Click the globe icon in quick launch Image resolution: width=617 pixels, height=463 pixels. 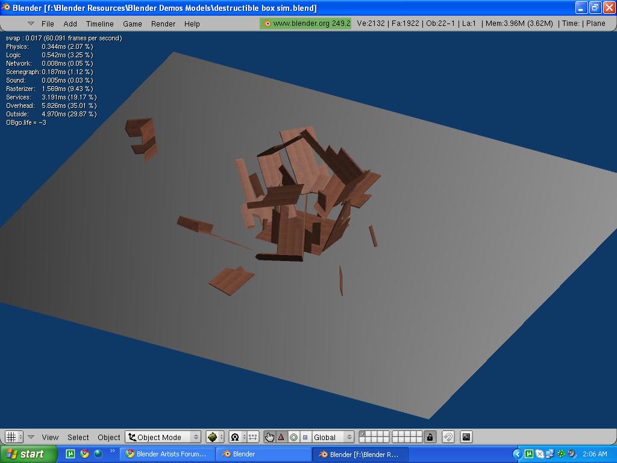(x=98, y=454)
